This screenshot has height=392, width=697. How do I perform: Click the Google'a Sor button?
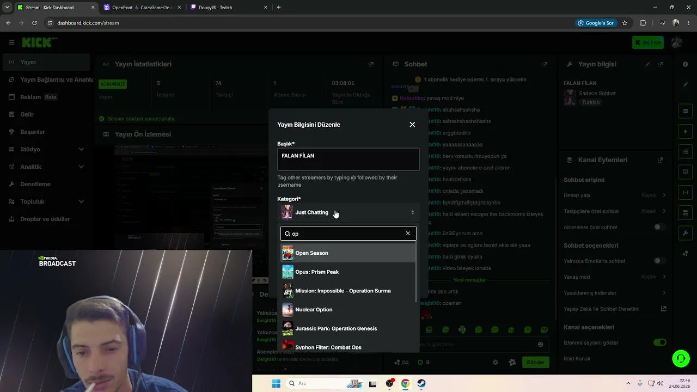click(x=596, y=23)
